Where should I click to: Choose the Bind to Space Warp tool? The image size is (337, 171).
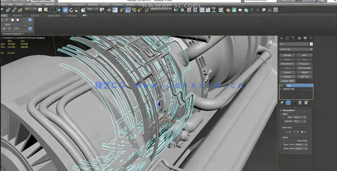tap(20, 10)
